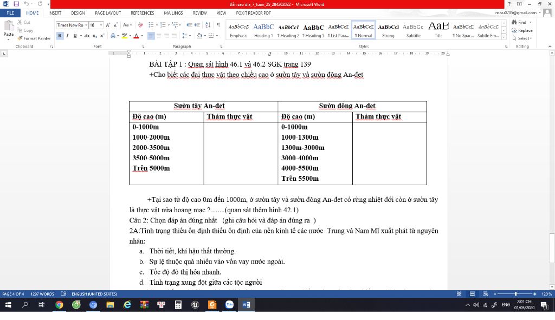The width and height of the screenshot is (555, 320).
Task: Click the PAGE 4 OF 4 indicator
Action: click(13, 294)
